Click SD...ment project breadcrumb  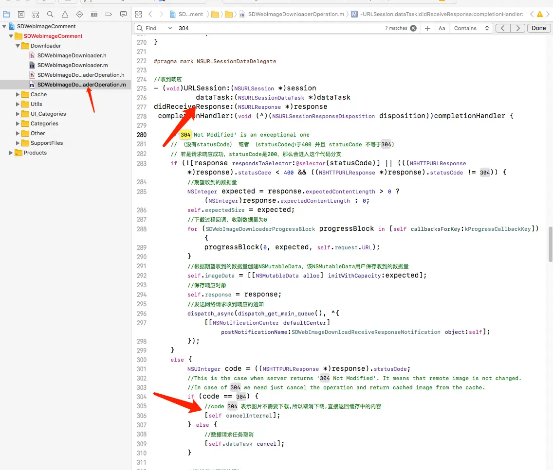(x=186, y=15)
